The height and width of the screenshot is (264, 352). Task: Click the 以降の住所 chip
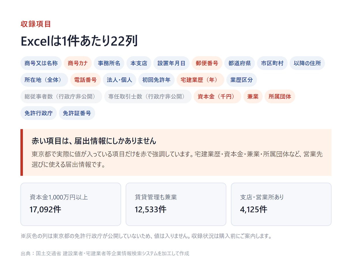[x=307, y=63]
